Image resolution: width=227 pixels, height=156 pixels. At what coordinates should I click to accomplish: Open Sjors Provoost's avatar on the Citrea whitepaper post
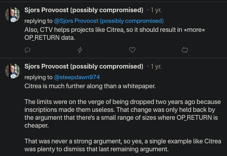point(13,71)
